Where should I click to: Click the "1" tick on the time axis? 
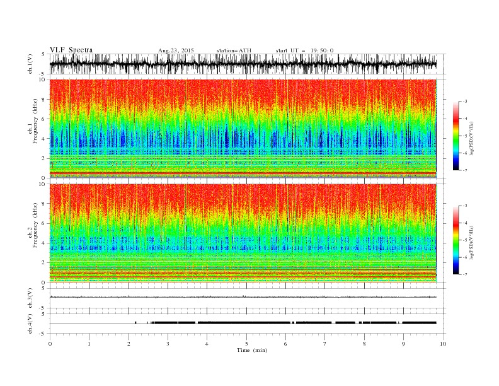(89, 344)
